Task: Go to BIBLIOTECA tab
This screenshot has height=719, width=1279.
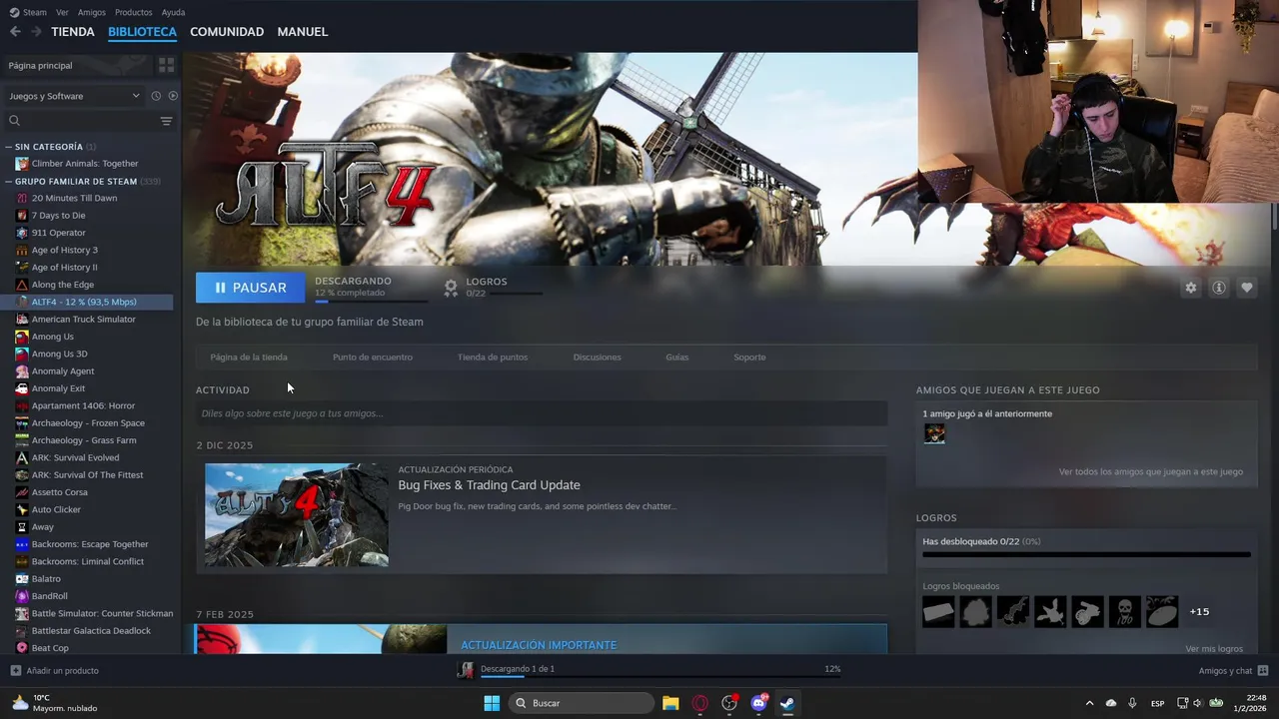Action: point(142,32)
